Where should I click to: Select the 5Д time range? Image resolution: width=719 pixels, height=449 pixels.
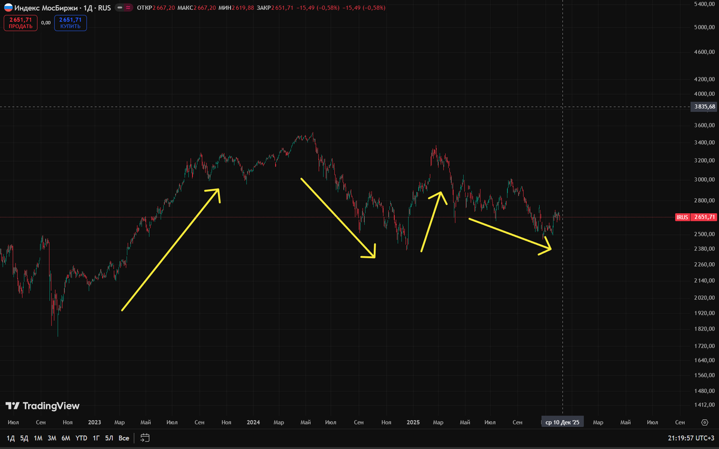pos(24,438)
